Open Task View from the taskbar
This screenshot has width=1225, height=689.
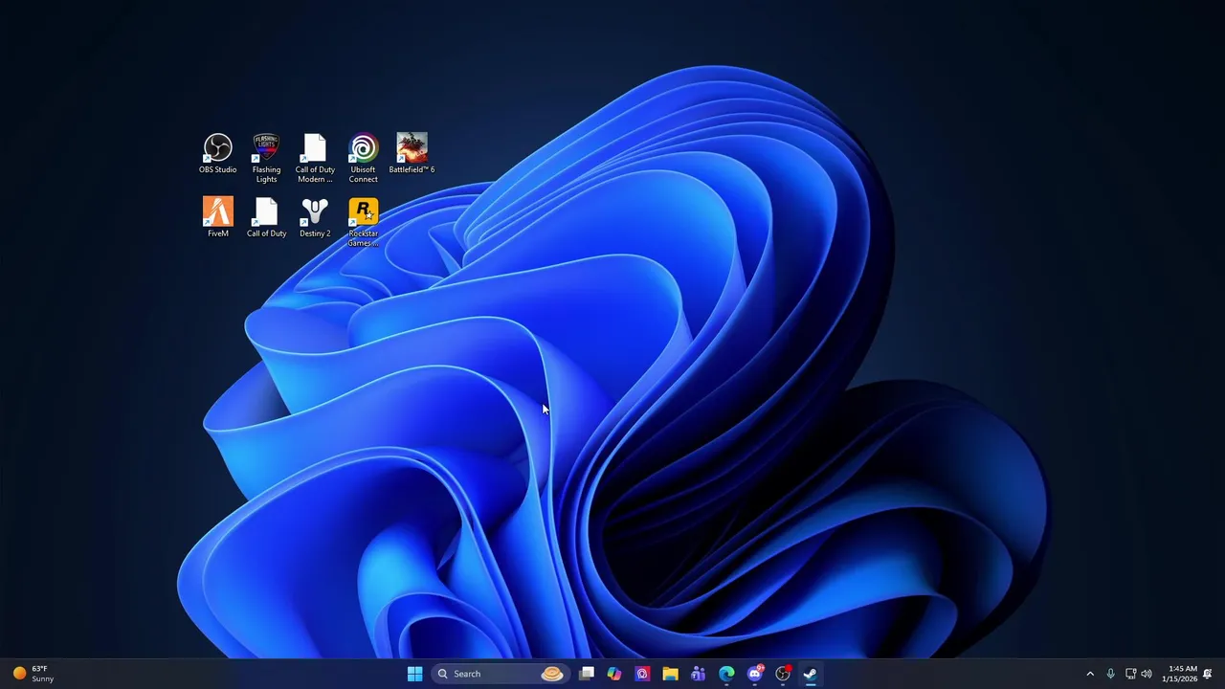[x=587, y=674]
